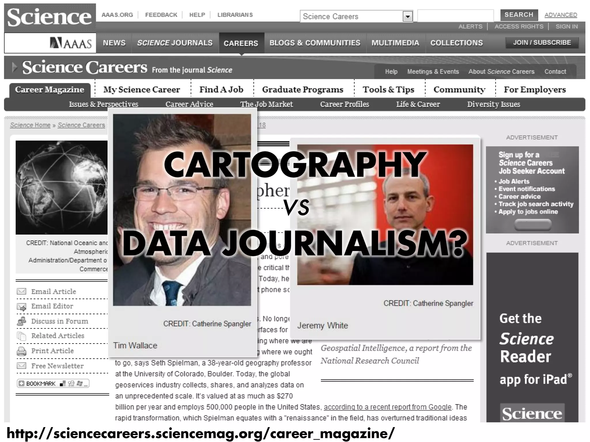Open the ALERTS link
This screenshot has height=442, width=590.
point(470,26)
